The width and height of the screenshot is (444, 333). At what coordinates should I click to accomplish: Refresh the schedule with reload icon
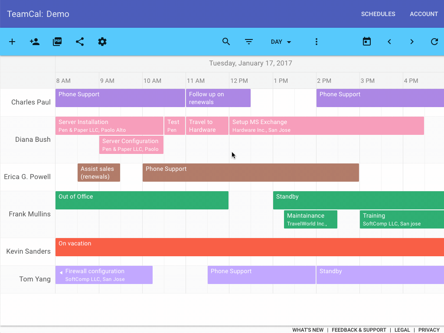click(x=434, y=42)
